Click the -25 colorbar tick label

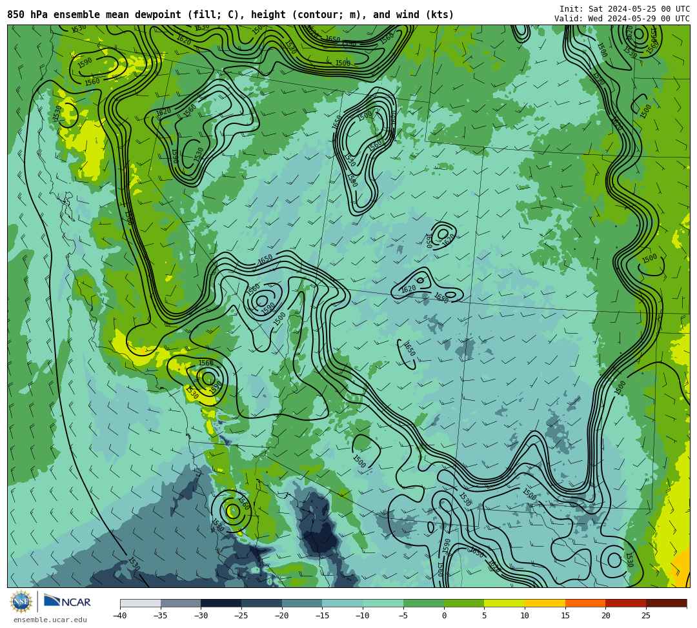coord(241,616)
